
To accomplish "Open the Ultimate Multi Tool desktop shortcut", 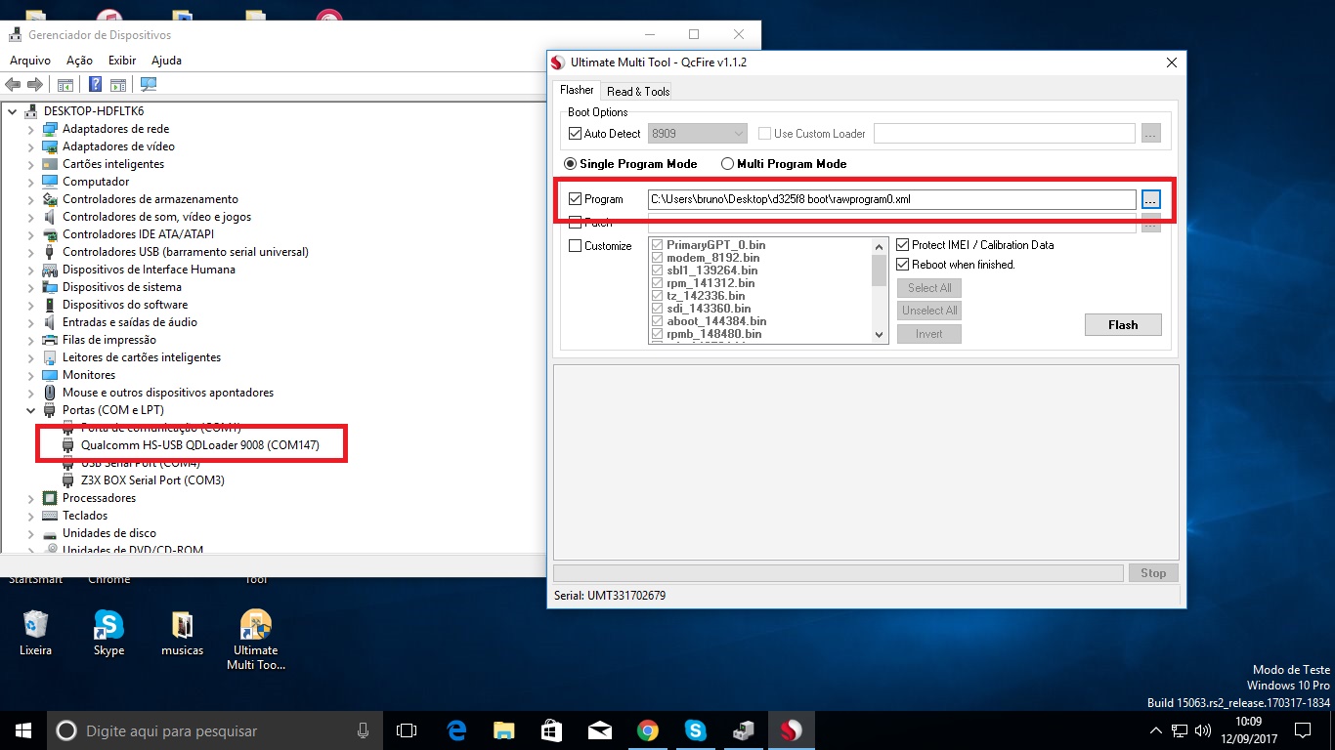I will tap(256, 640).
